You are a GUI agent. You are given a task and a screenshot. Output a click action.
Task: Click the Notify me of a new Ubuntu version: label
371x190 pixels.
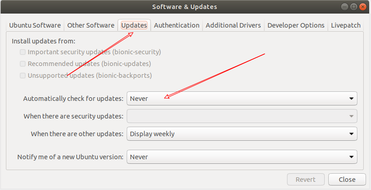[70, 157]
